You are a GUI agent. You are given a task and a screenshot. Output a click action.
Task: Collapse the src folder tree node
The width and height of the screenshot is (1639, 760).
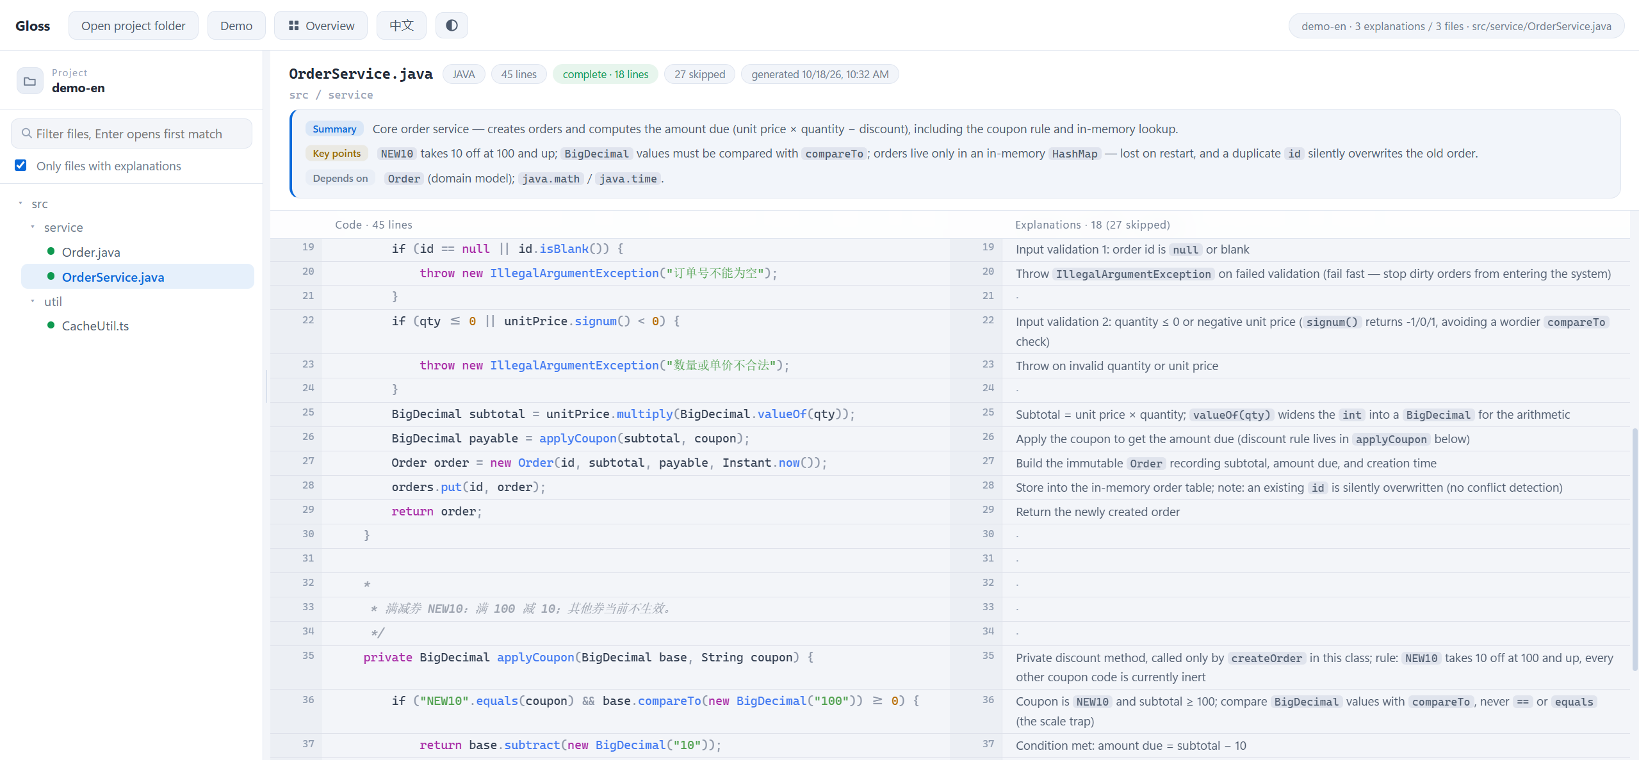[20, 203]
